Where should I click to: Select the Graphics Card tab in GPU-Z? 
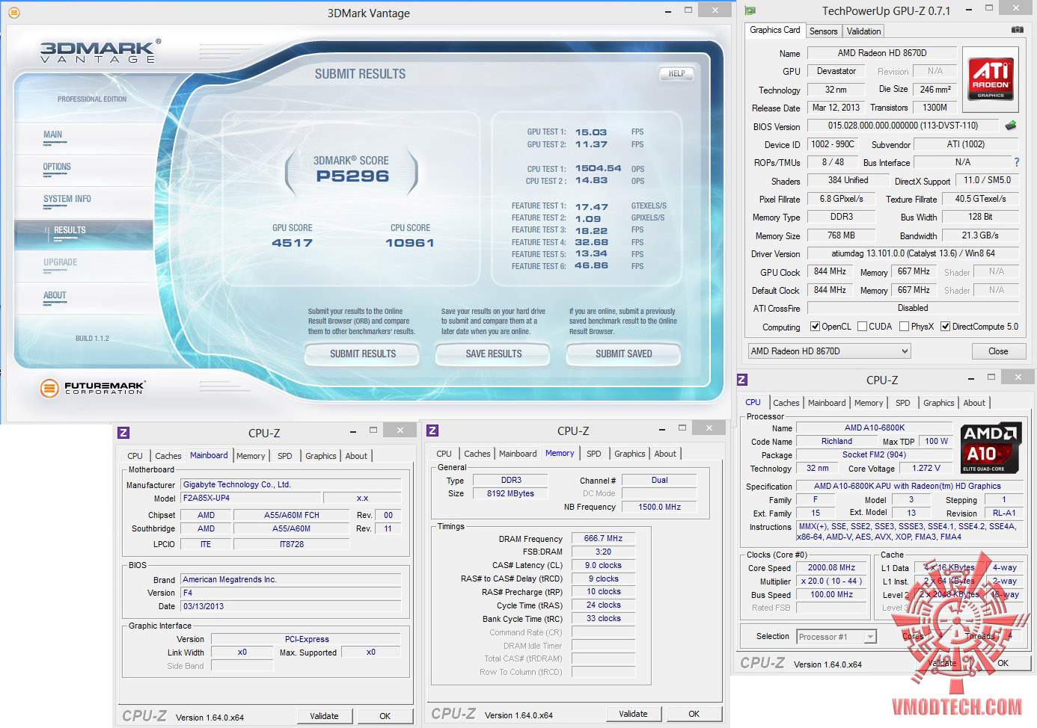tap(775, 30)
